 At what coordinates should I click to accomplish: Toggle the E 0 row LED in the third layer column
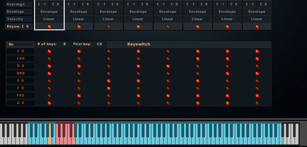tap(109, 81)
